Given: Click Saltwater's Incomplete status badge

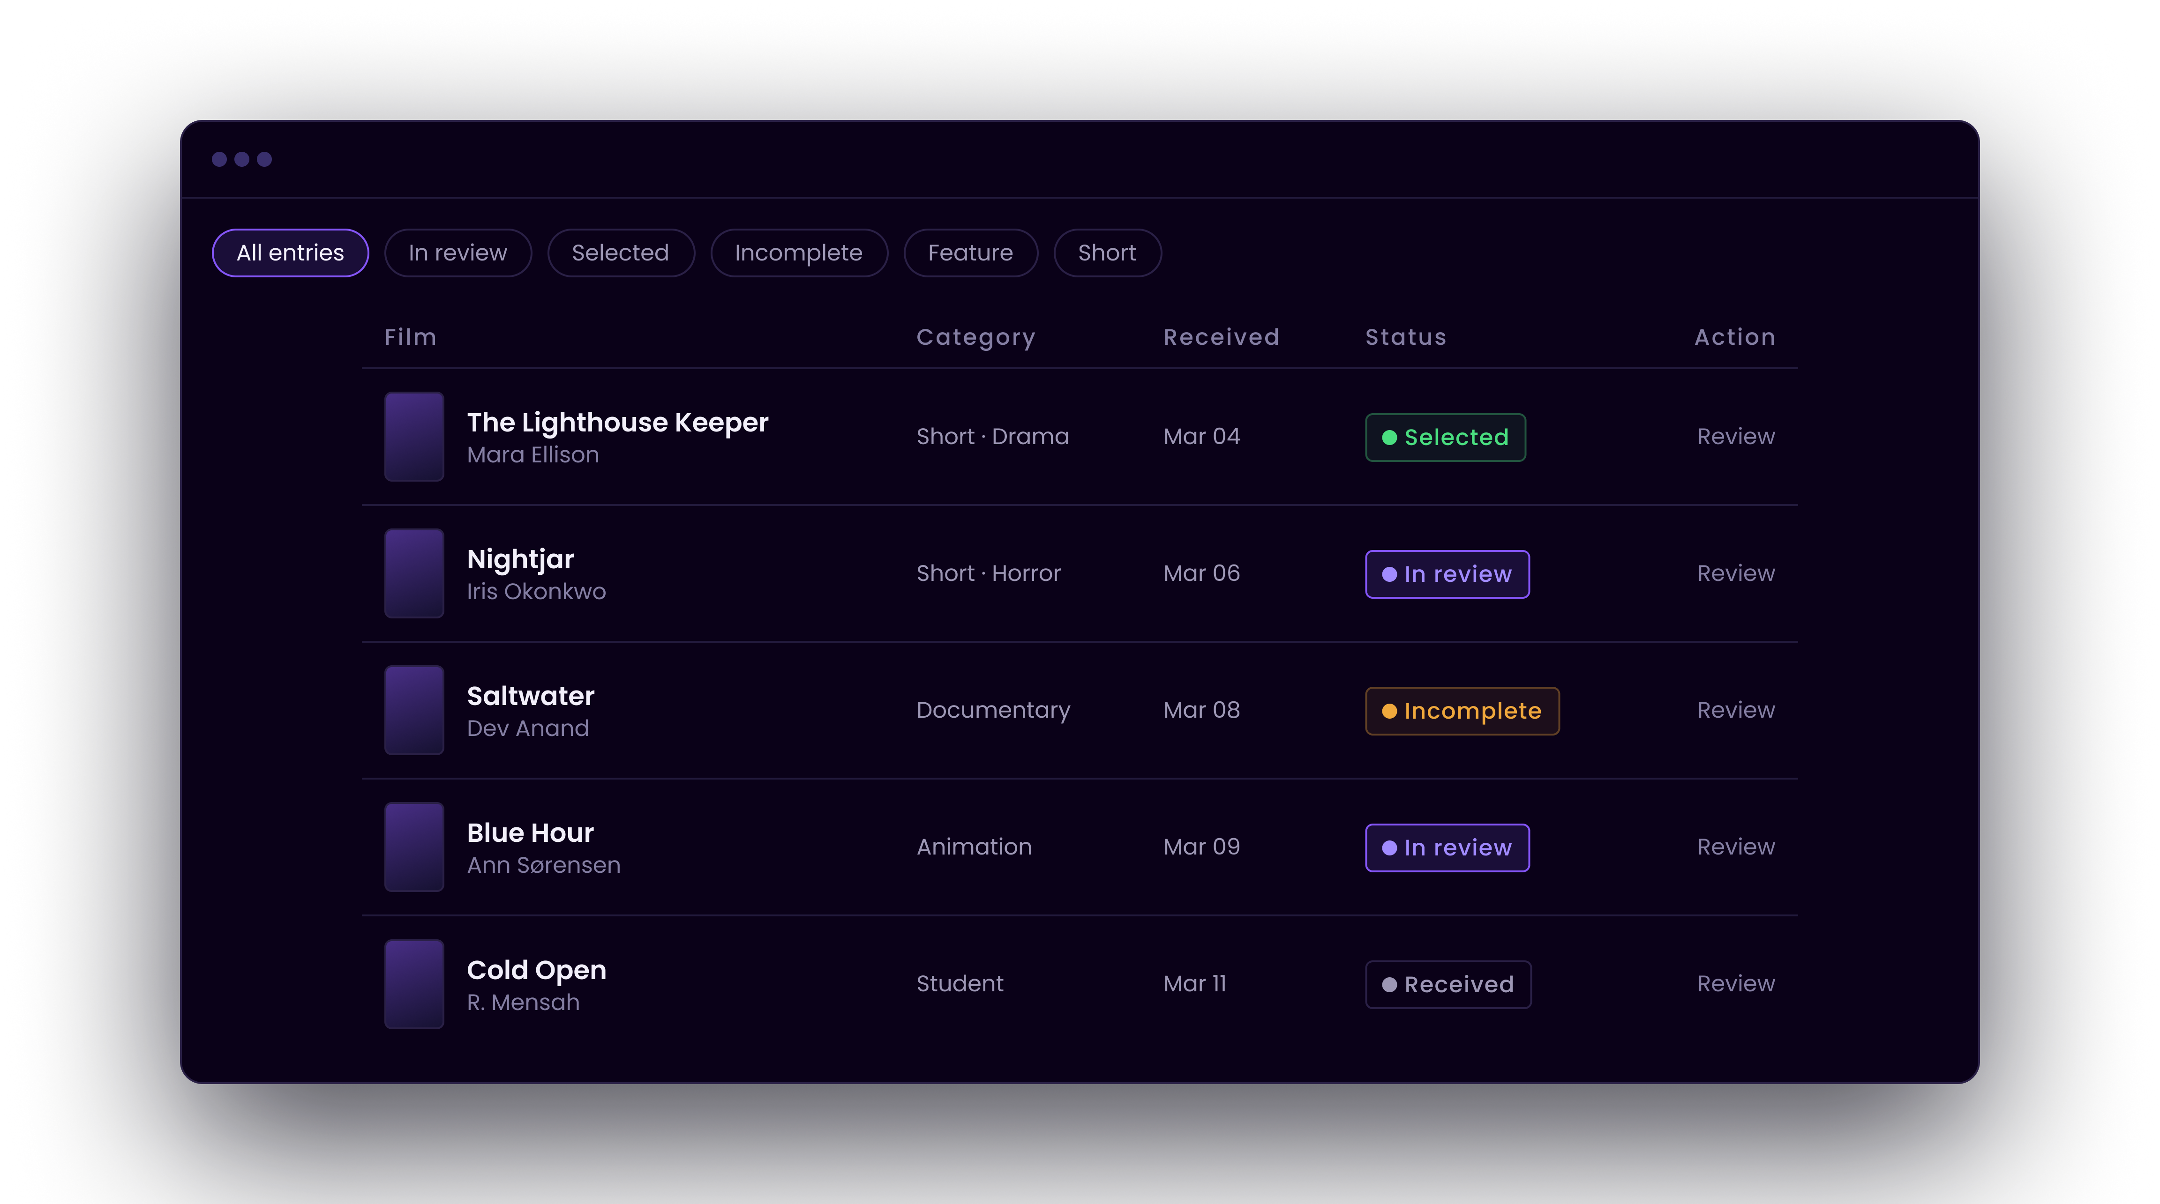Looking at the screenshot, I should tap(1462, 711).
